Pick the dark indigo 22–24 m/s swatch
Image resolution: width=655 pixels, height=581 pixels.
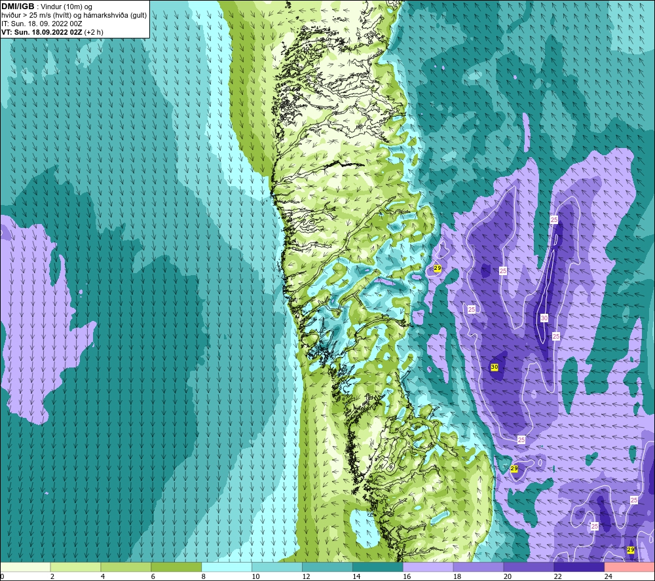pyautogui.click(x=579, y=567)
